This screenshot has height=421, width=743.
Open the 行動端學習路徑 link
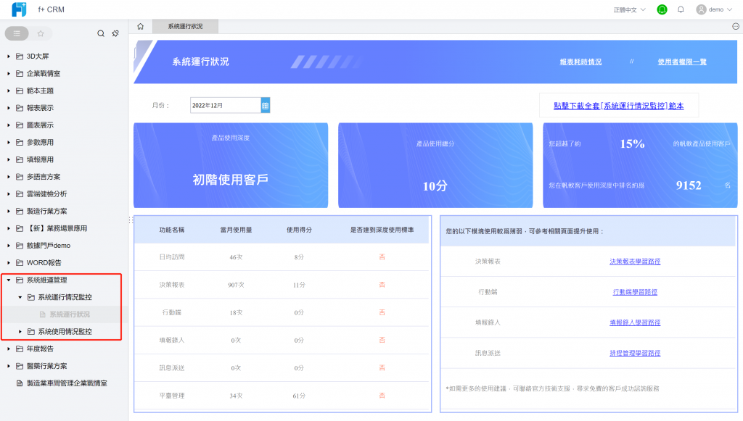635,292
